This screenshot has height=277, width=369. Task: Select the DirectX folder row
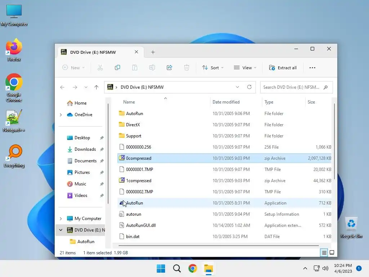click(x=224, y=124)
